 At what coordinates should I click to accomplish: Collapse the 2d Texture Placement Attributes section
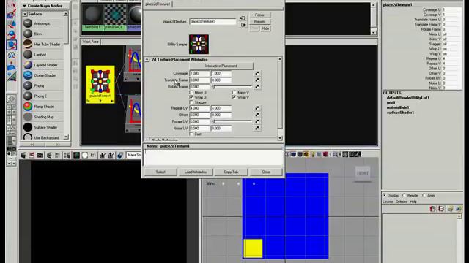pos(147,60)
